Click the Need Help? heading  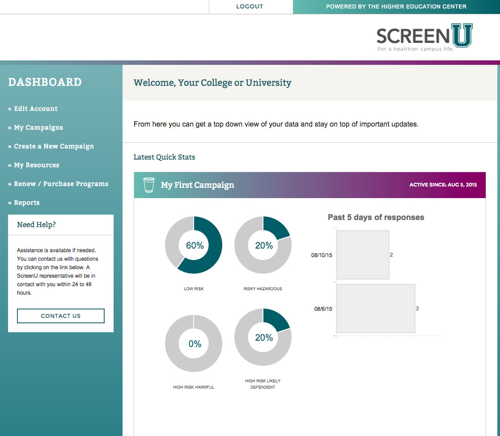pos(36,224)
